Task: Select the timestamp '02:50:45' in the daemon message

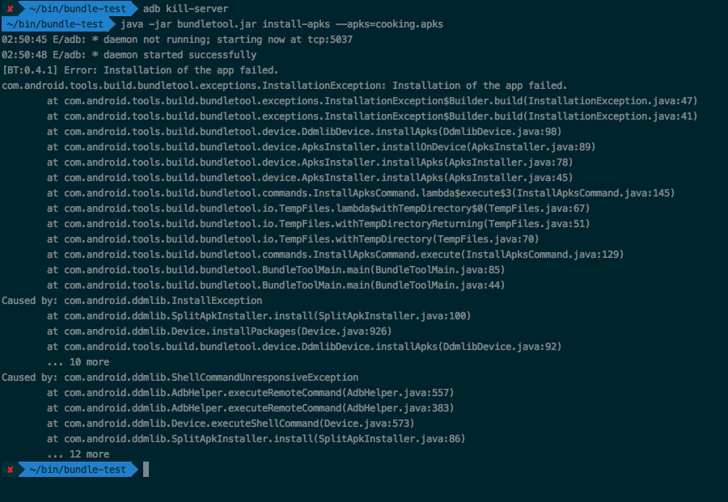Action: pyautogui.click(x=24, y=39)
